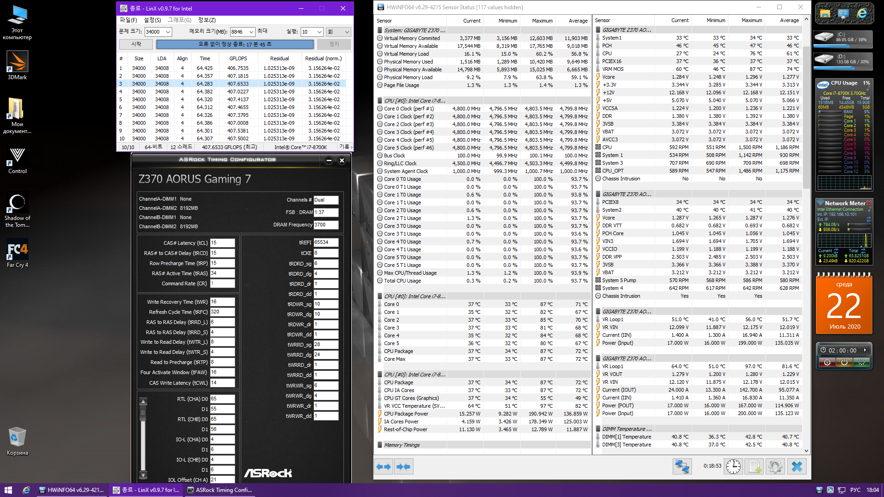Open LinX Settings menu 설정(S)
Image resolution: width=884 pixels, height=497 pixels.
point(152,20)
